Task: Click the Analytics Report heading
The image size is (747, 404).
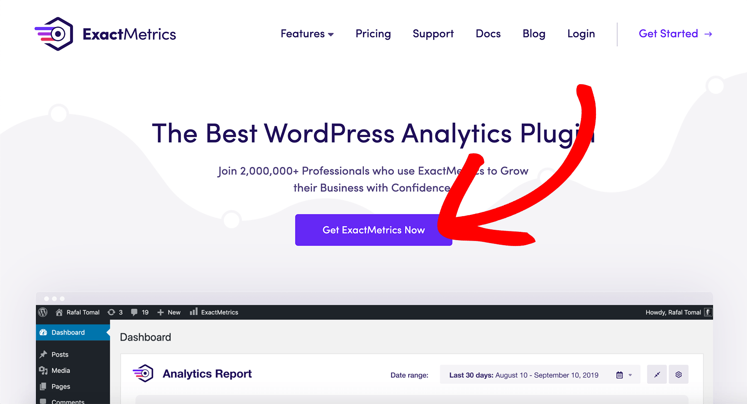Action: [207, 374]
